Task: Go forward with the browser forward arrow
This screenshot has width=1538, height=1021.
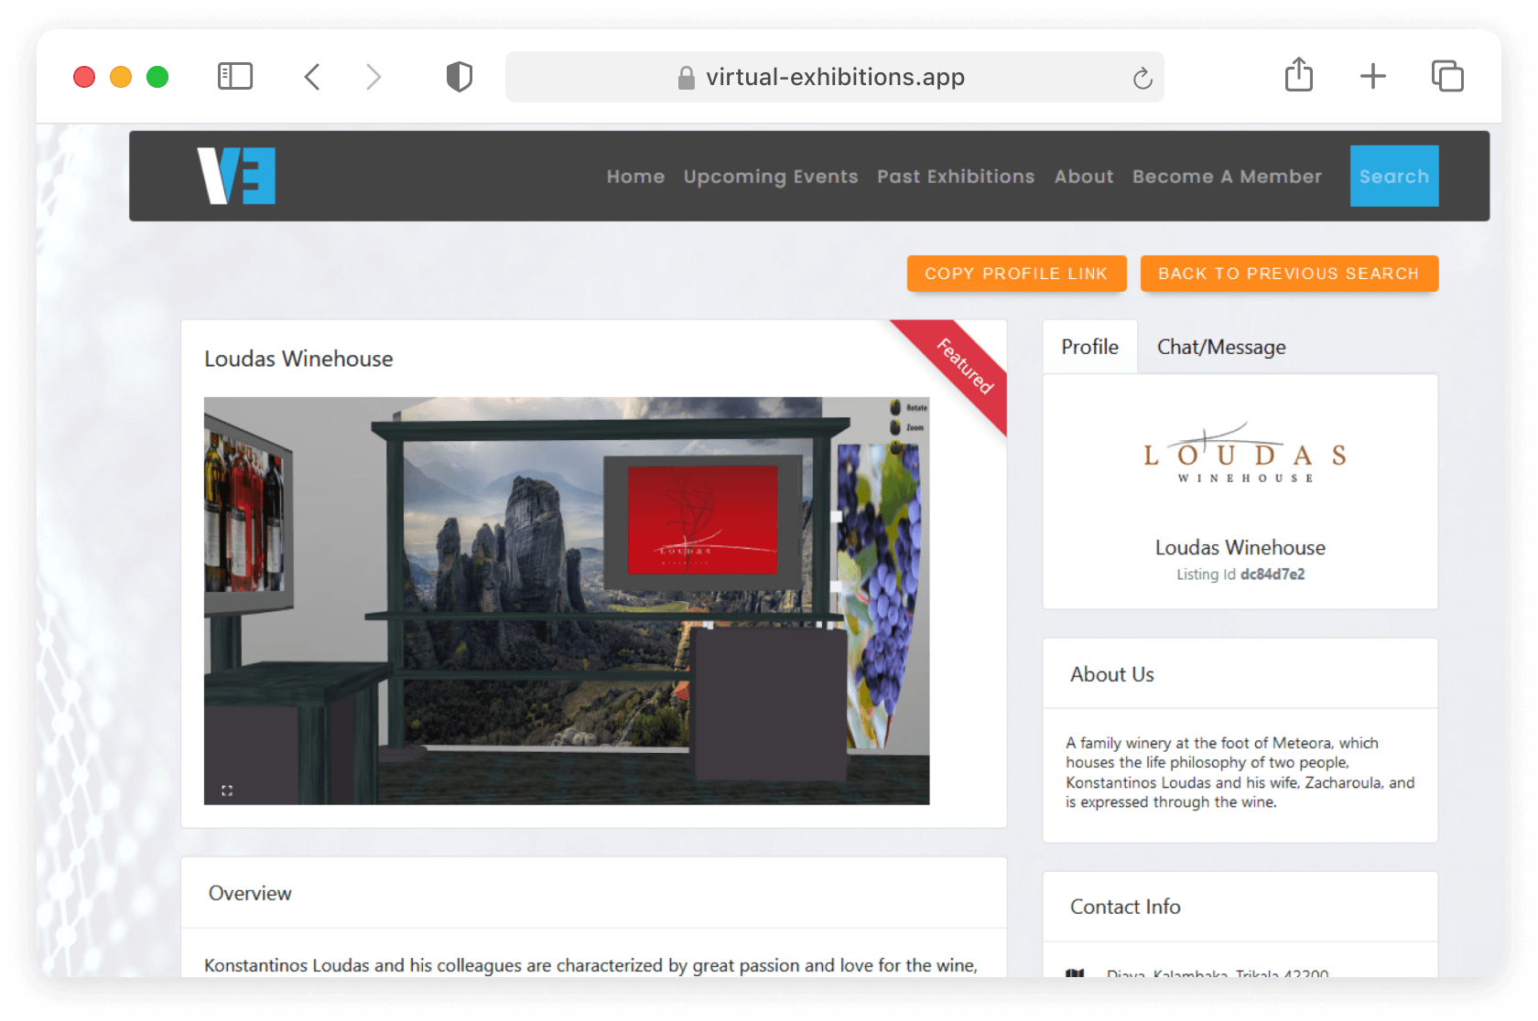Action: 373,76
